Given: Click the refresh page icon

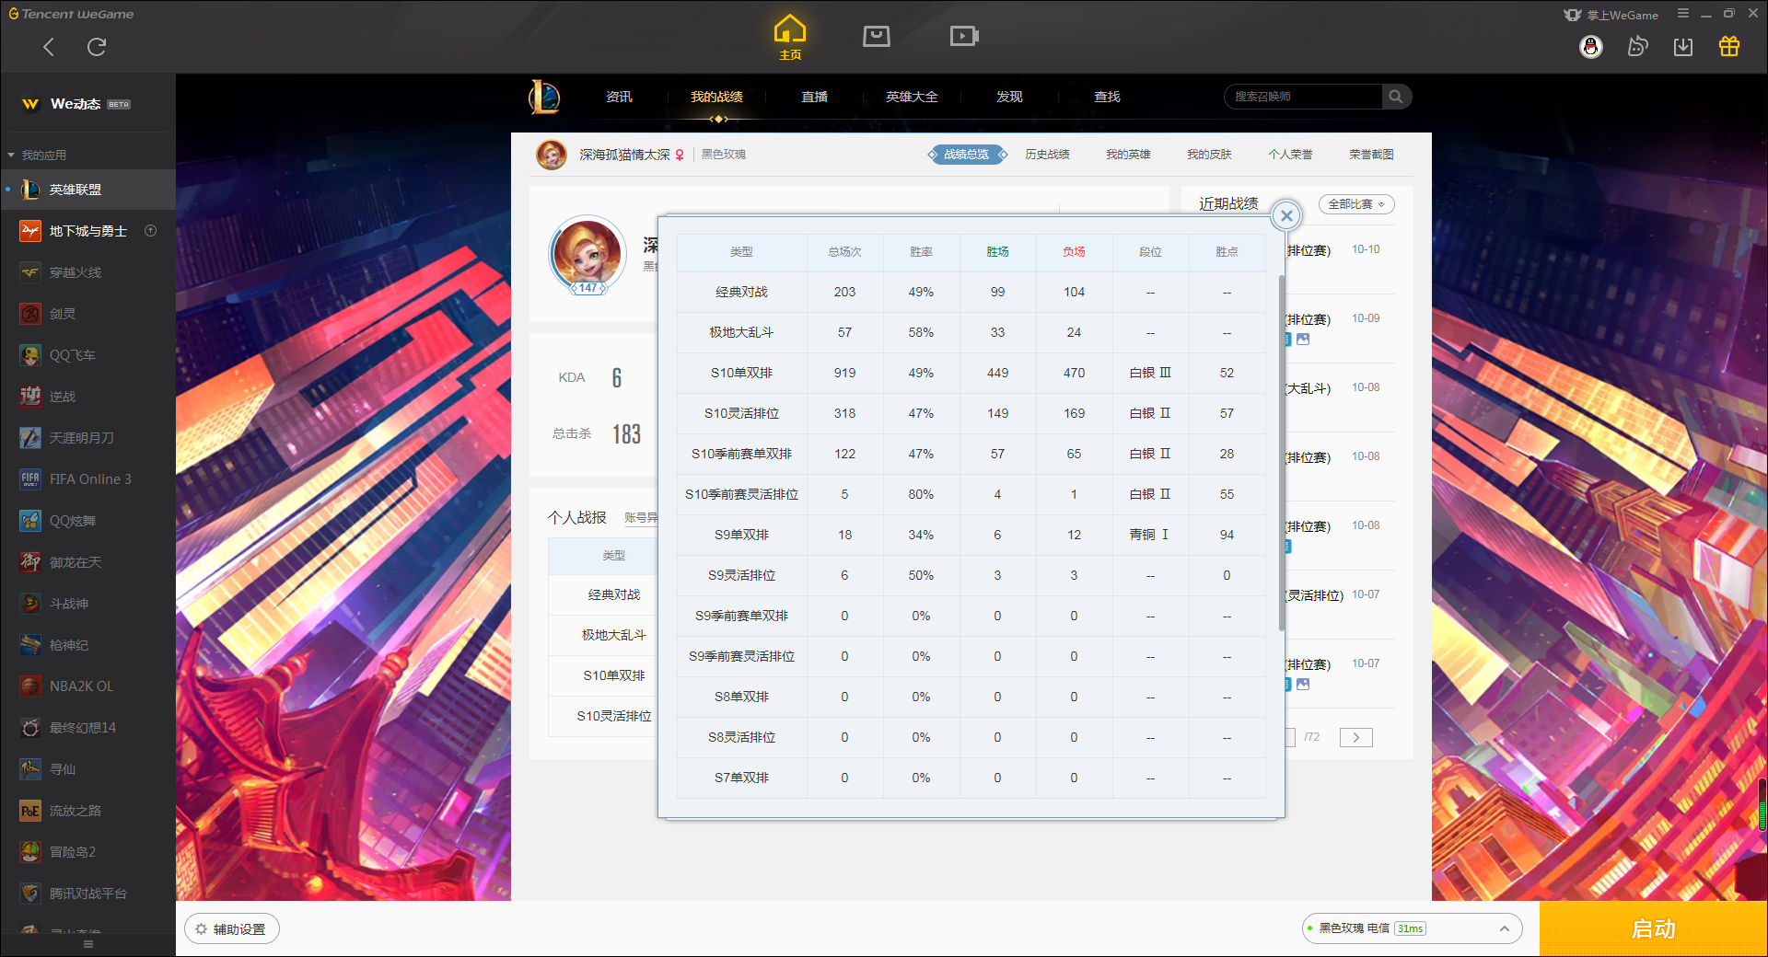Looking at the screenshot, I should pos(97,47).
